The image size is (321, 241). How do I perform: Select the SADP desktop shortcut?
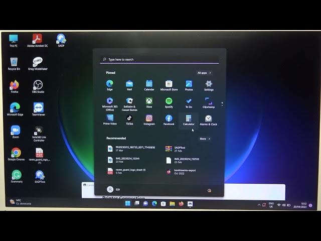[x=61, y=40]
